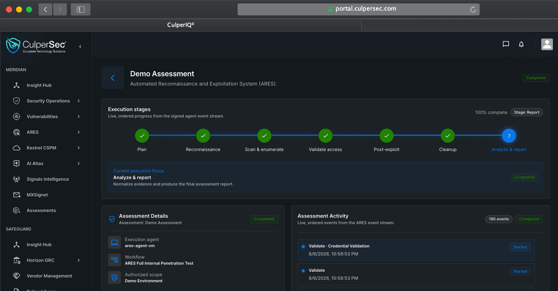The image size is (558, 291).
Task: Click the 'ares-agent-vm' value
Action: (x=140, y=246)
